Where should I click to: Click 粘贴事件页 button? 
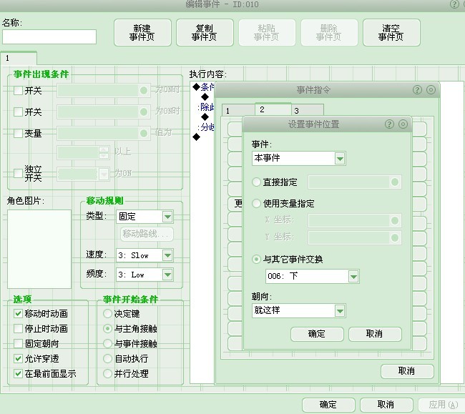pyautogui.click(x=268, y=33)
